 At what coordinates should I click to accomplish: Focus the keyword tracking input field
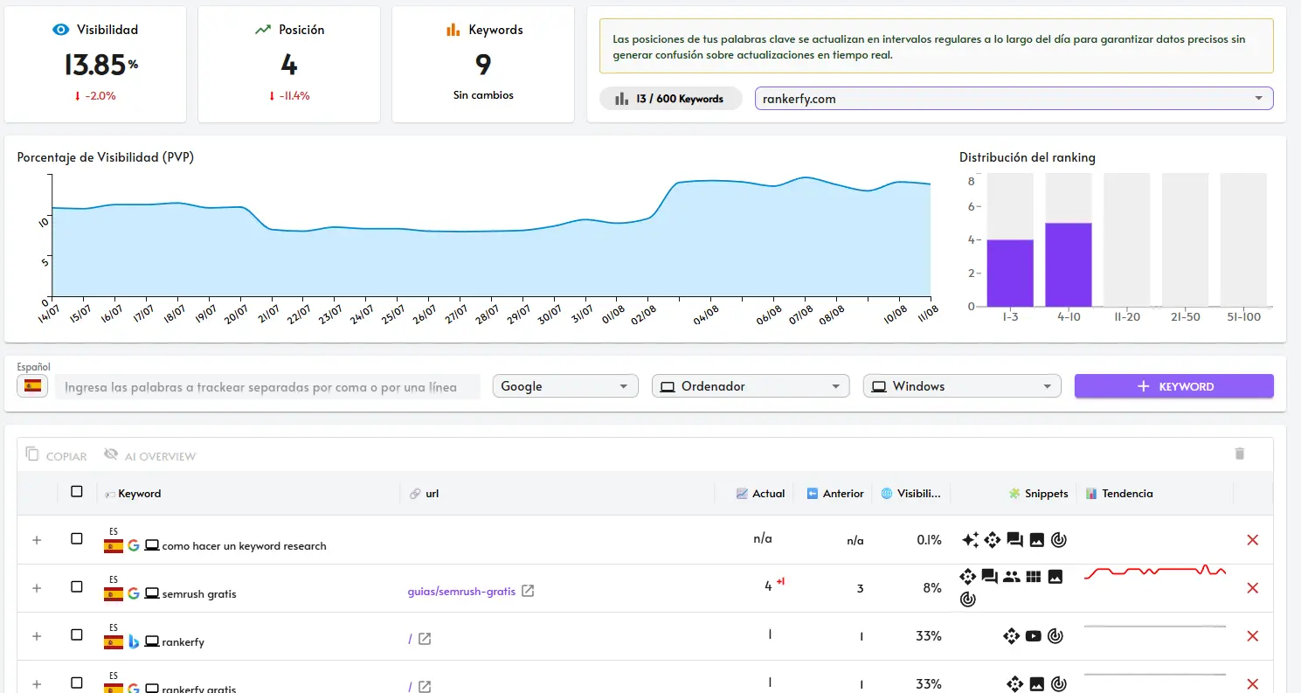click(x=267, y=386)
